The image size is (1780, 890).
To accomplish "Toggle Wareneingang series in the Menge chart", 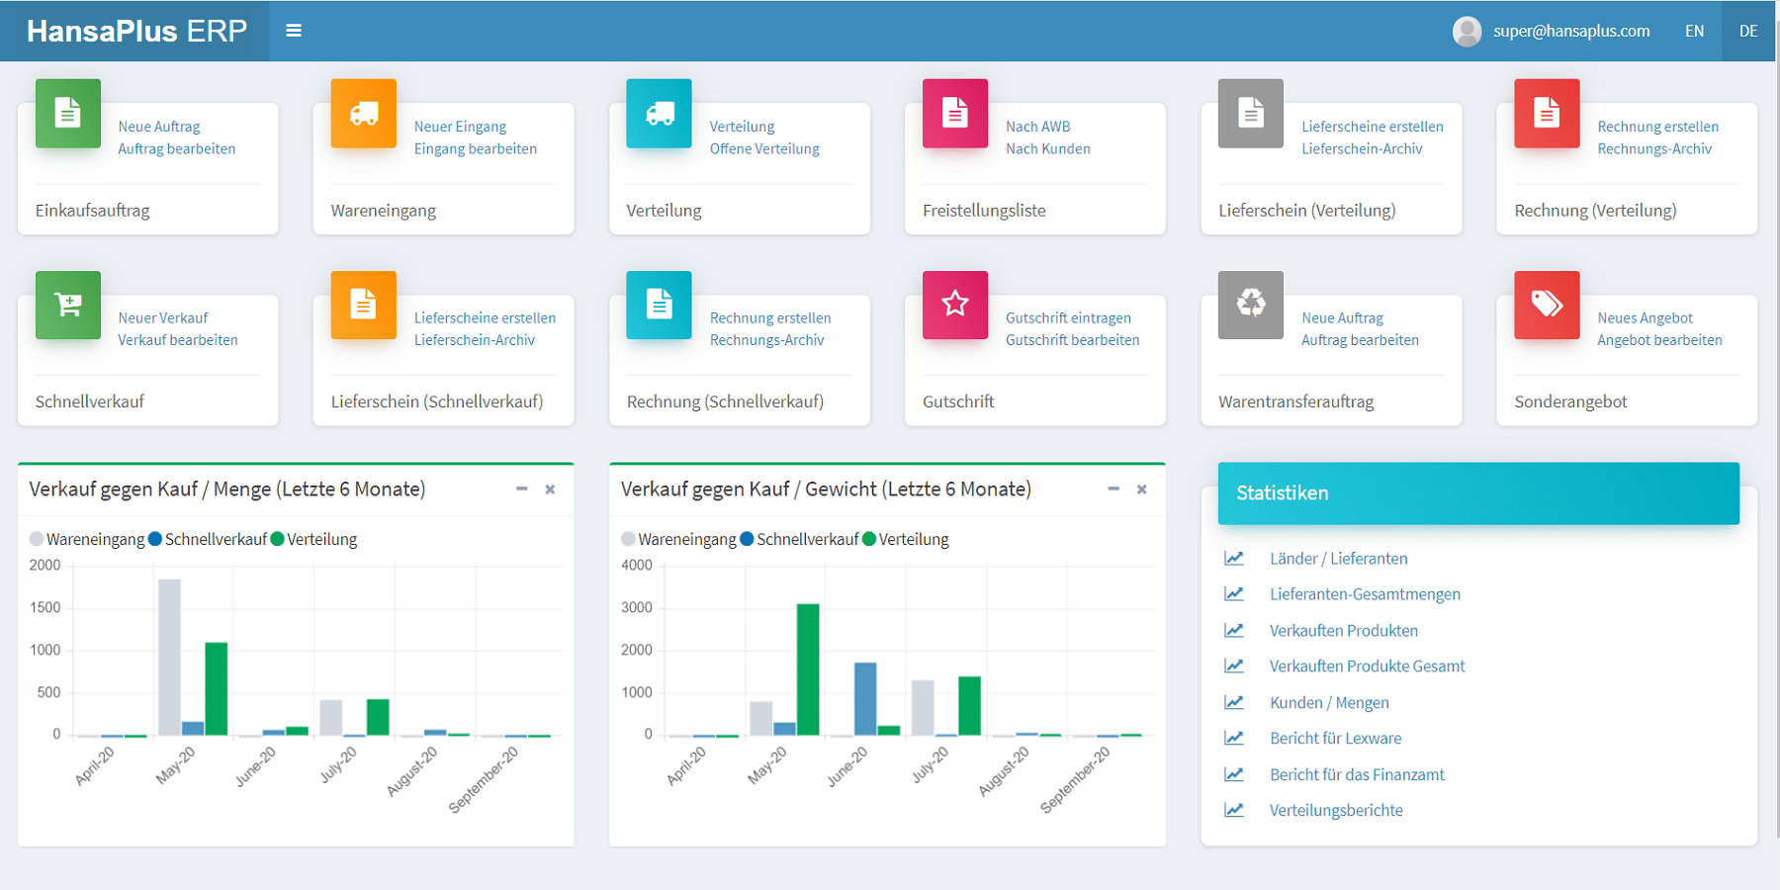I will (87, 539).
